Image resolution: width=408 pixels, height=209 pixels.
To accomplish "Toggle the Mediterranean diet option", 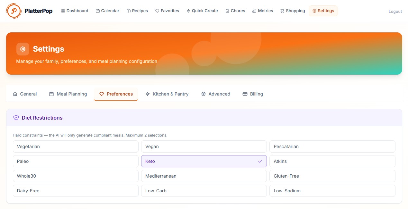I will [x=204, y=176].
